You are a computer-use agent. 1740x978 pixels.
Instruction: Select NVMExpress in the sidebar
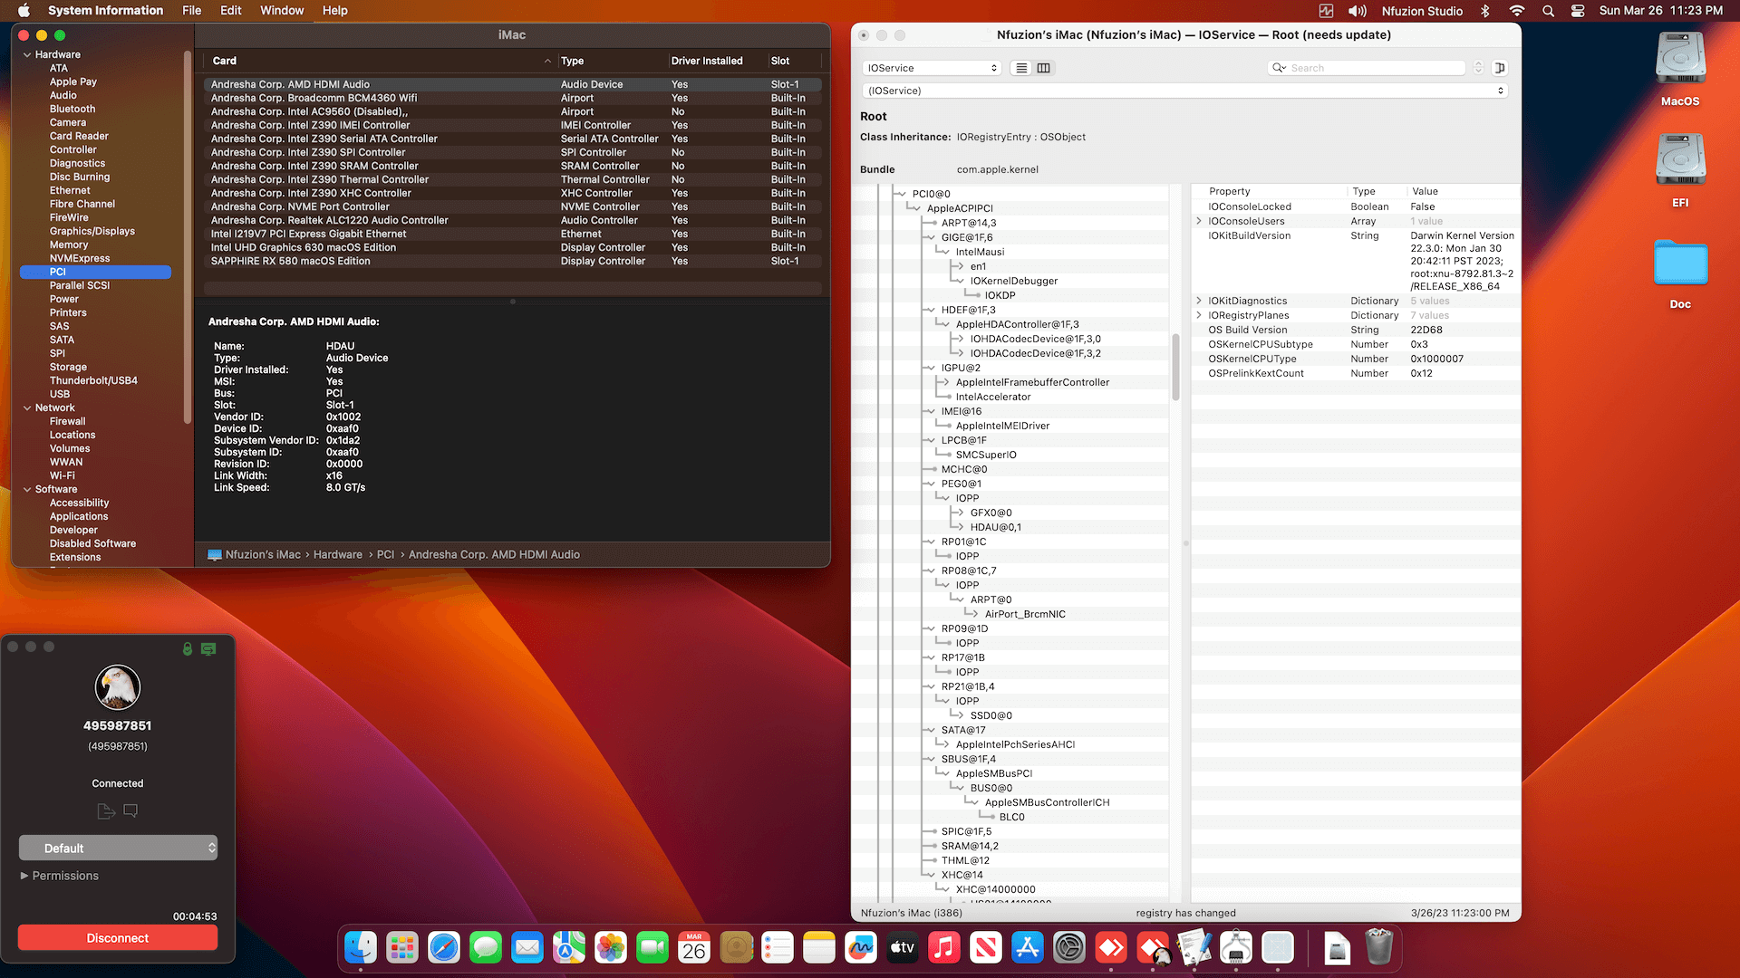click(80, 259)
